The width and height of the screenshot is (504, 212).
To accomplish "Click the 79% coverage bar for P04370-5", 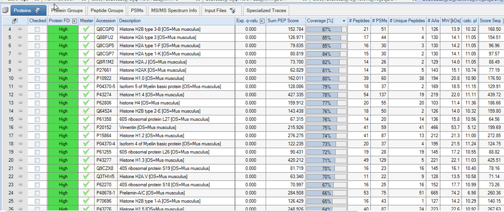I will click(x=327, y=87).
